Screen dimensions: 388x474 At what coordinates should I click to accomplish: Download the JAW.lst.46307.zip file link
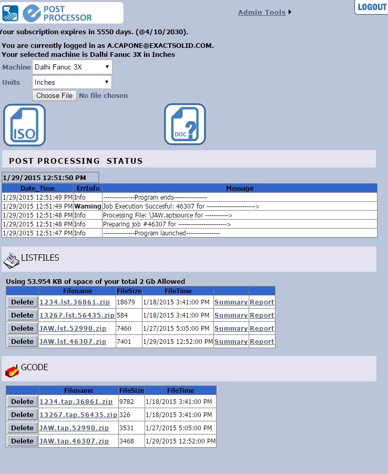73,341
